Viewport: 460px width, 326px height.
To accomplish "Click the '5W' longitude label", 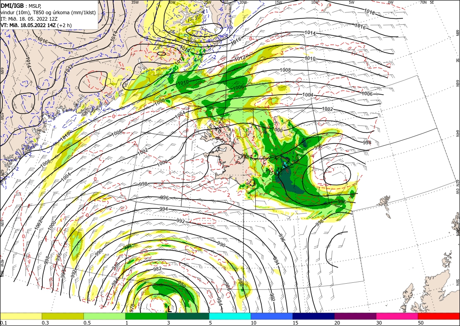I will tap(351, 2).
